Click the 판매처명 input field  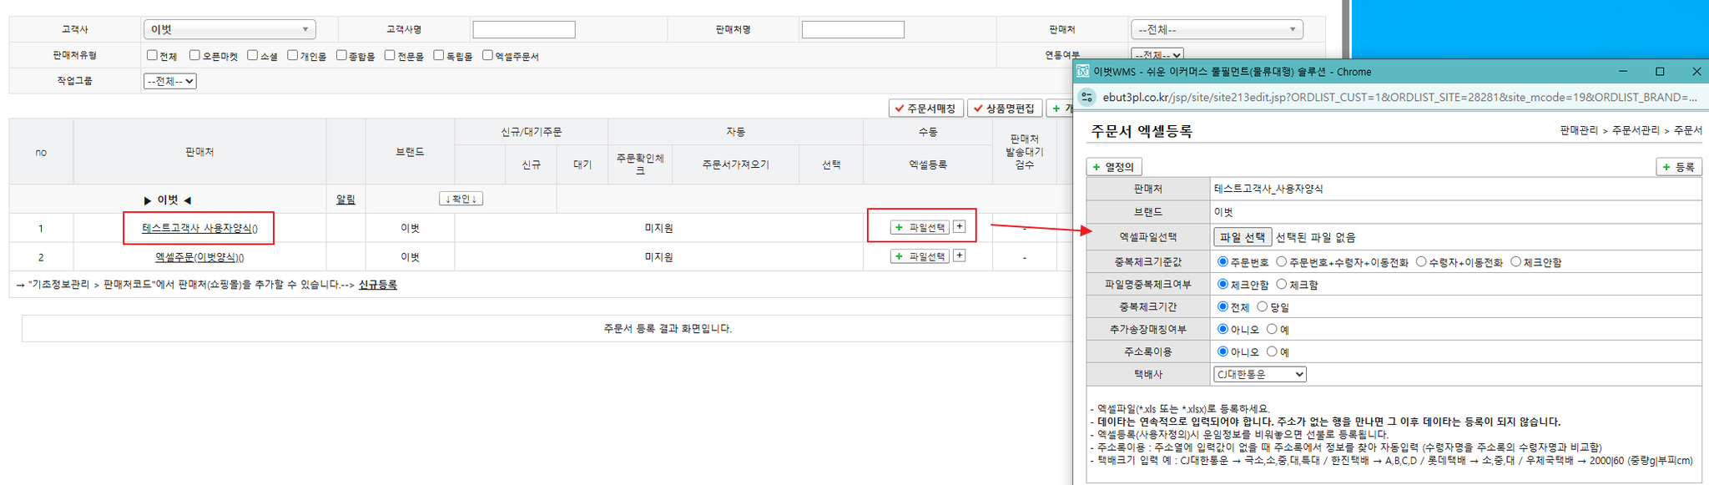[x=853, y=30]
